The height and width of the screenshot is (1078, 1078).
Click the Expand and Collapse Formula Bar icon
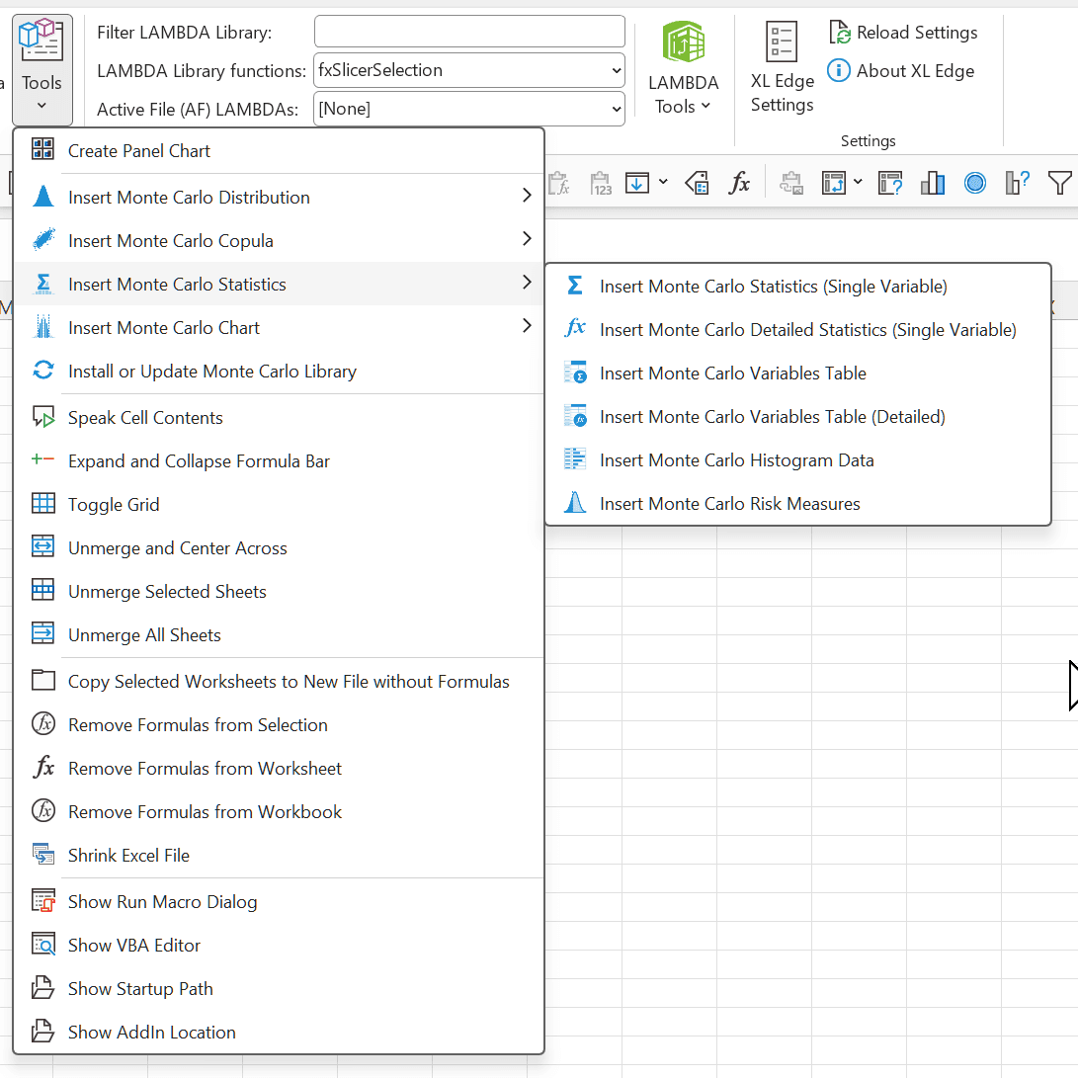(x=43, y=459)
